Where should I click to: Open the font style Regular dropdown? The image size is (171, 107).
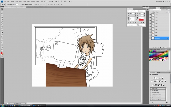click(x=142, y=11)
